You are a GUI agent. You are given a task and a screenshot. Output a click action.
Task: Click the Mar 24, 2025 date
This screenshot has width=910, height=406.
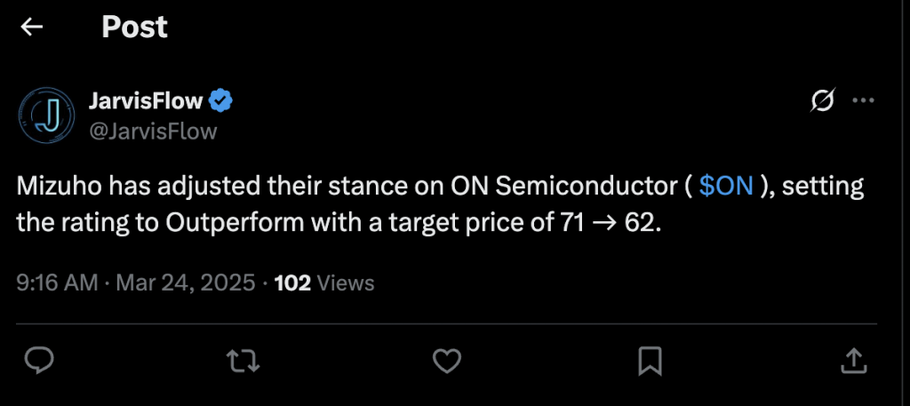(x=186, y=283)
